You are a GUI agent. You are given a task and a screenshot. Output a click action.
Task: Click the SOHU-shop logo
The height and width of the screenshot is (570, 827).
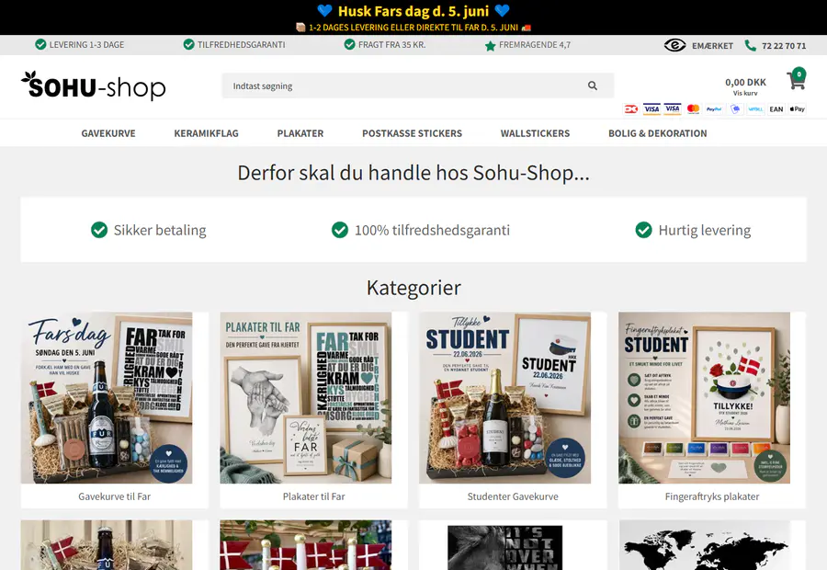[94, 85]
